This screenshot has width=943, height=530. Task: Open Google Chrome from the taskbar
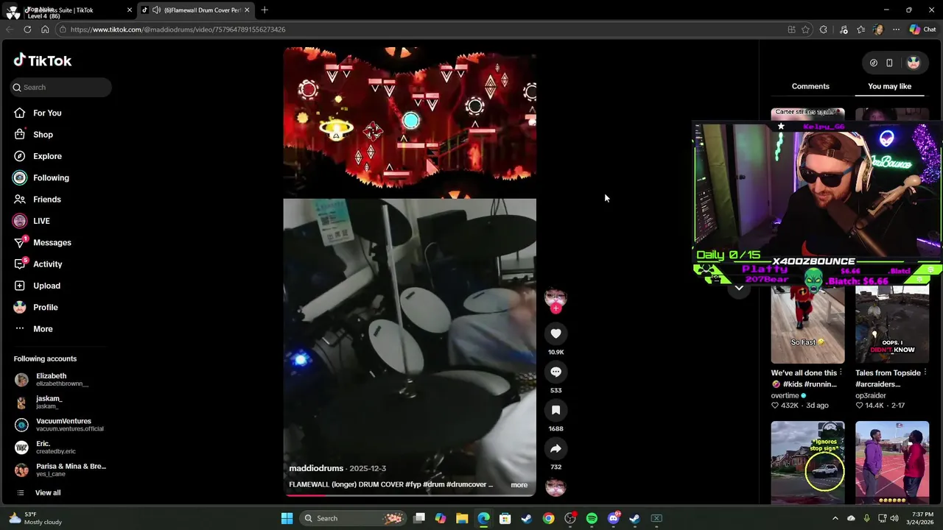click(548, 518)
